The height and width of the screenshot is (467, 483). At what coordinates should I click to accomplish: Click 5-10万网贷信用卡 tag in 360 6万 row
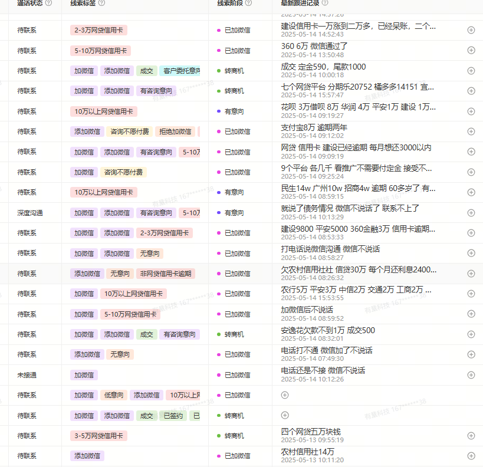coord(100,51)
